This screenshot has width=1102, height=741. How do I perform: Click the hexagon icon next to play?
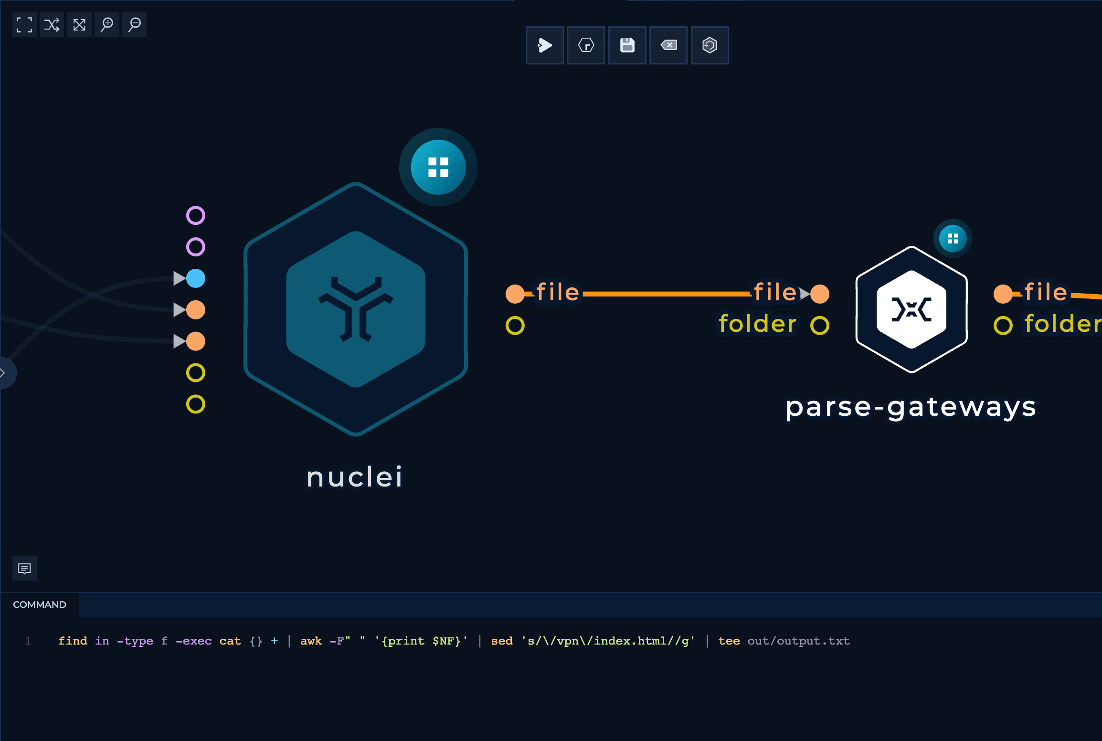[586, 45]
